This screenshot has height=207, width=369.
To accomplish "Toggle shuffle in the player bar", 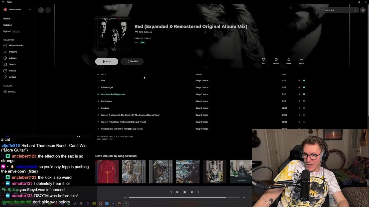I will [170, 192].
